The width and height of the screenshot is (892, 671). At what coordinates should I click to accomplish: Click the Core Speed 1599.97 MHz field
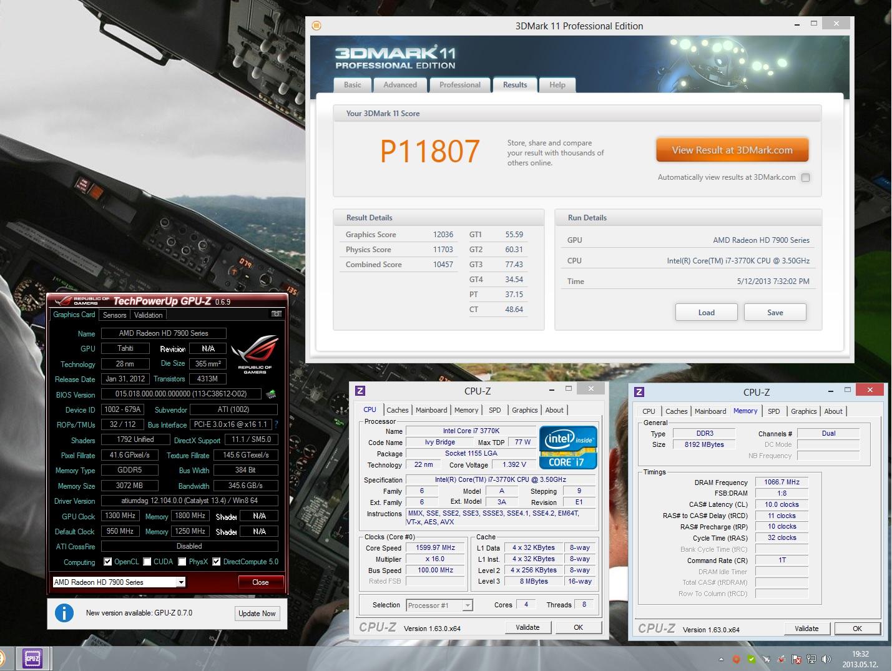click(436, 547)
